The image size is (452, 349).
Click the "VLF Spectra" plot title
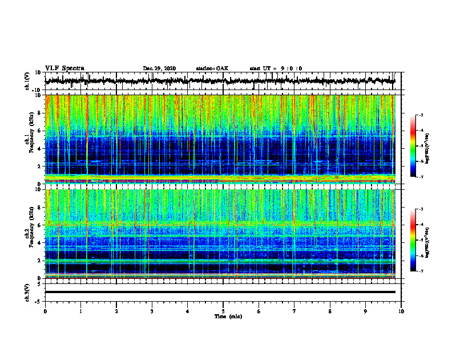(64, 68)
